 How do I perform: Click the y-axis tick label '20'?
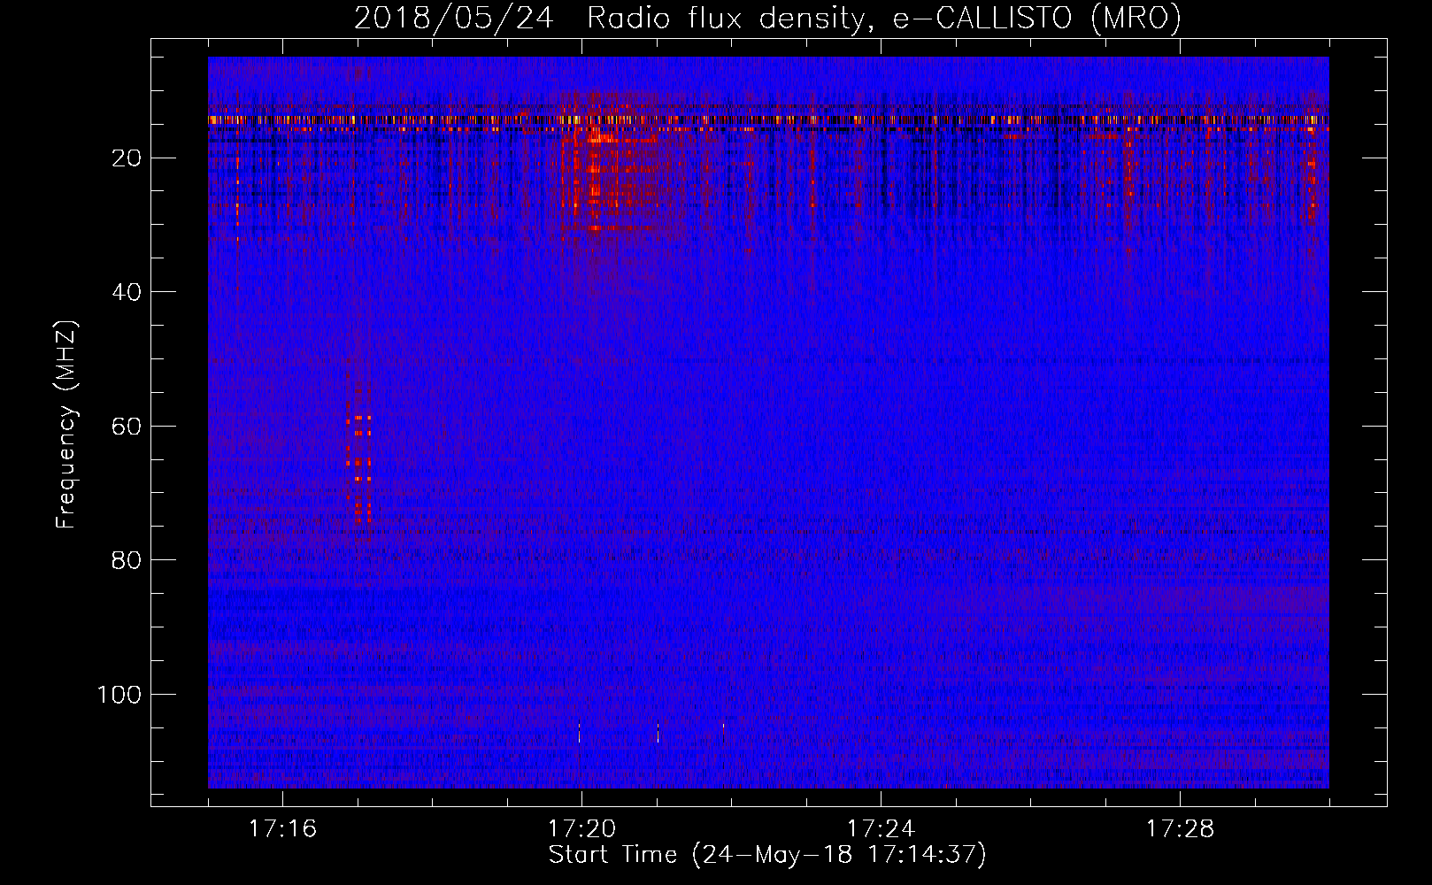[x=127, y=158]
